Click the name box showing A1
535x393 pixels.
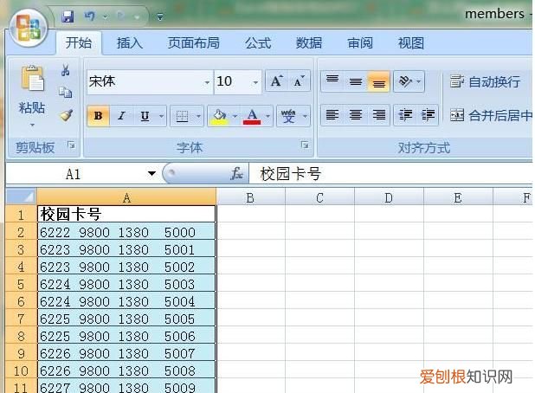pyautogui.click(x=73, y=174)
